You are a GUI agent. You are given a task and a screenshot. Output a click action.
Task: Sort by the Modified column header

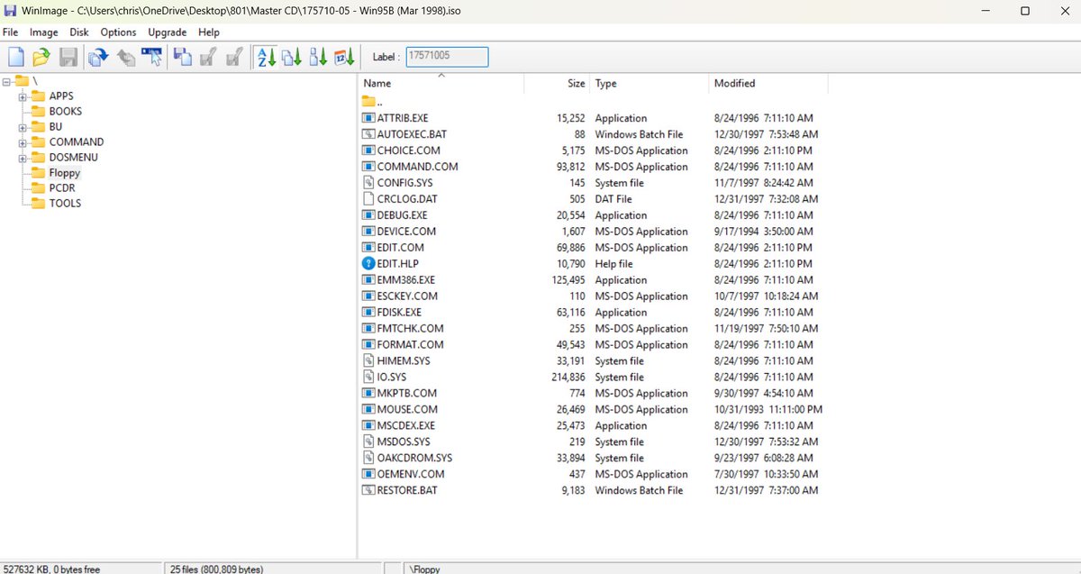(768, 83)
